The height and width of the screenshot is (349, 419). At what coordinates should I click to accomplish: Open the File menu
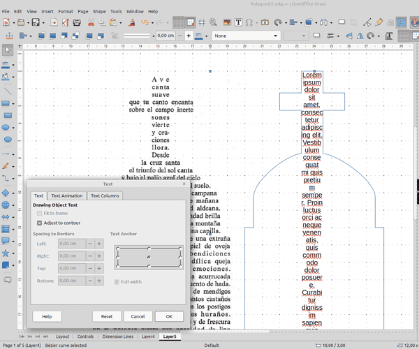coord(6,11)
